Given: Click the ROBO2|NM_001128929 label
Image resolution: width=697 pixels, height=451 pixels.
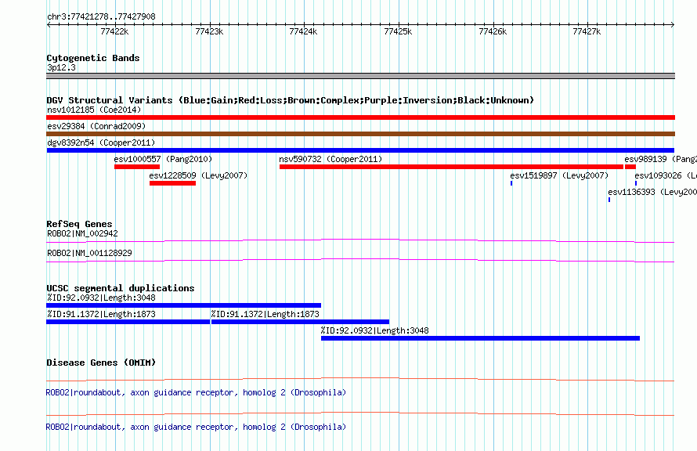Looking at the screenshot, I should point(89,253).
